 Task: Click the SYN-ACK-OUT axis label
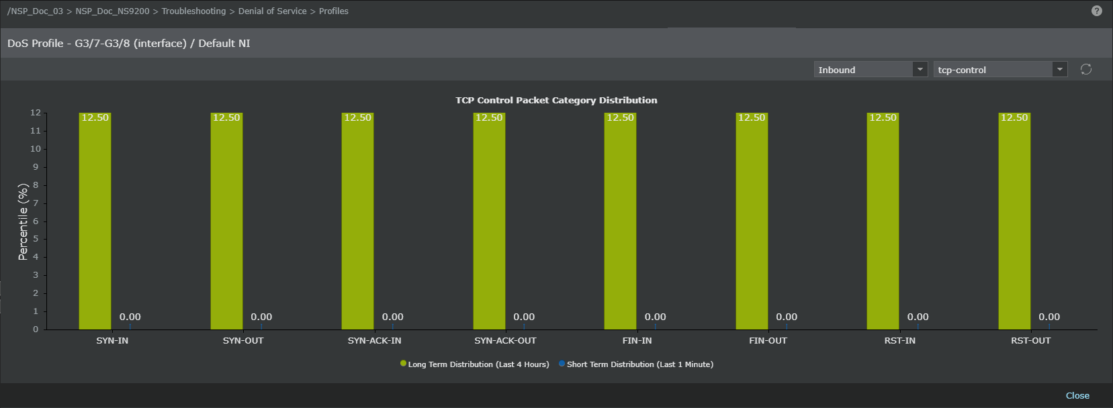pyautogui.click(x=506, y=341)
